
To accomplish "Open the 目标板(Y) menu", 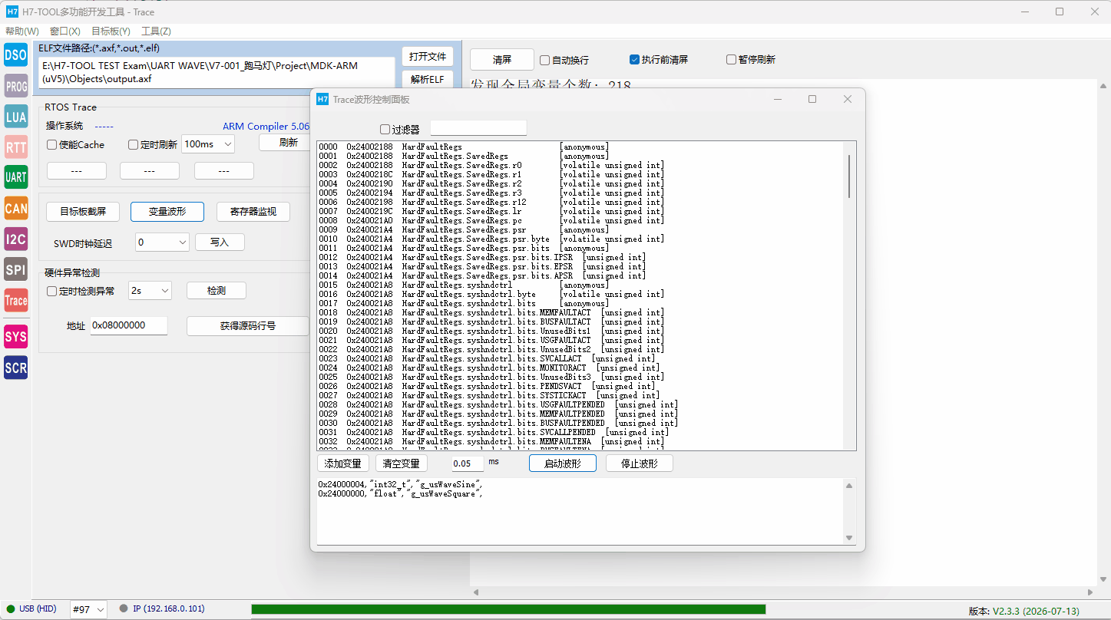I will click(111, 31).
